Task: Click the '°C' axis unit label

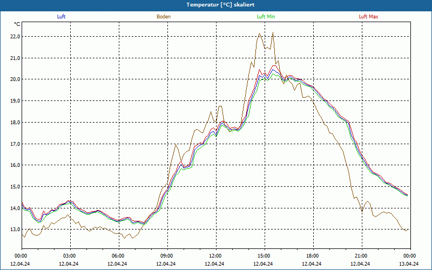Action: click(17, 24)
